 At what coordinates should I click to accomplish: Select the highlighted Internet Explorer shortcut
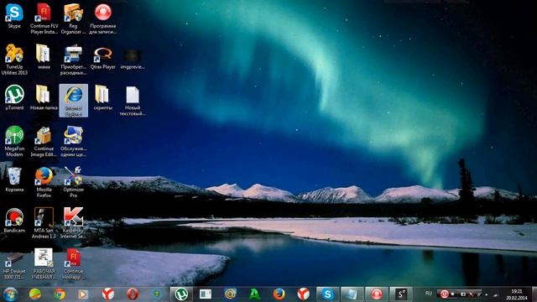[73, 101]
